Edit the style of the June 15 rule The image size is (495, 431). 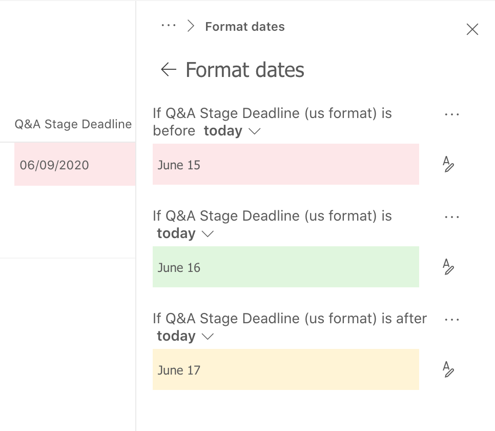pyautogui.click(x=448, y=165)
